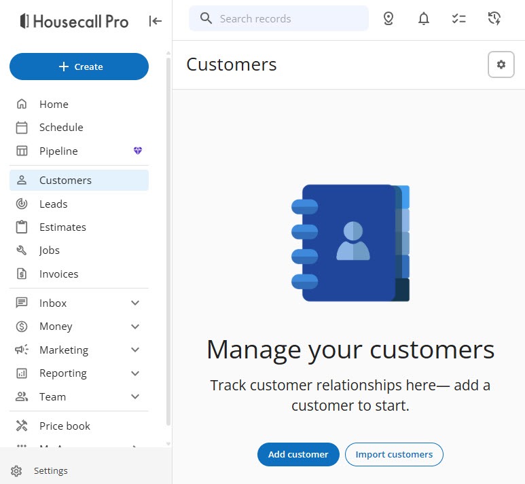Go to Home in the sidebar
525x484 pixels.
pyautogui.click(x=79, y=104)
